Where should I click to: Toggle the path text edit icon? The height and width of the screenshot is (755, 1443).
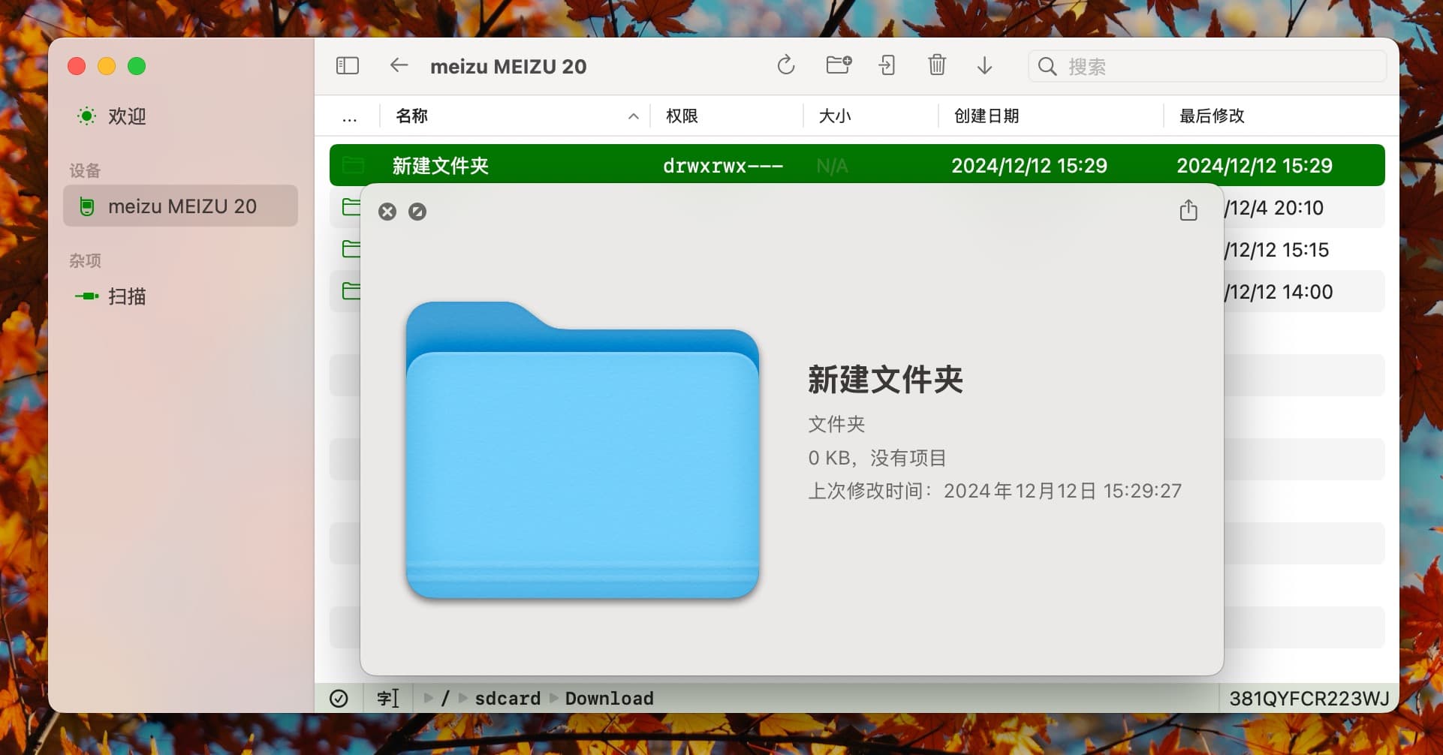[387, 699]
